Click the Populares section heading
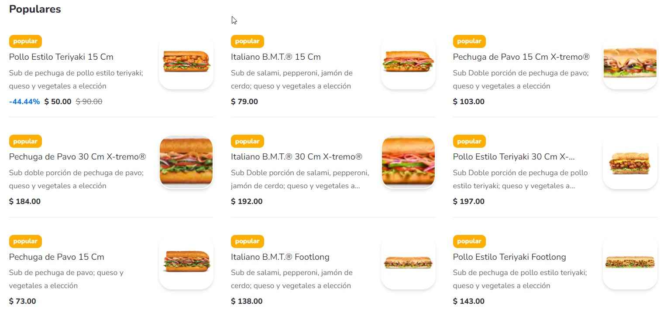Viewport: 667px width, 316px height. [x=35, y=9]
